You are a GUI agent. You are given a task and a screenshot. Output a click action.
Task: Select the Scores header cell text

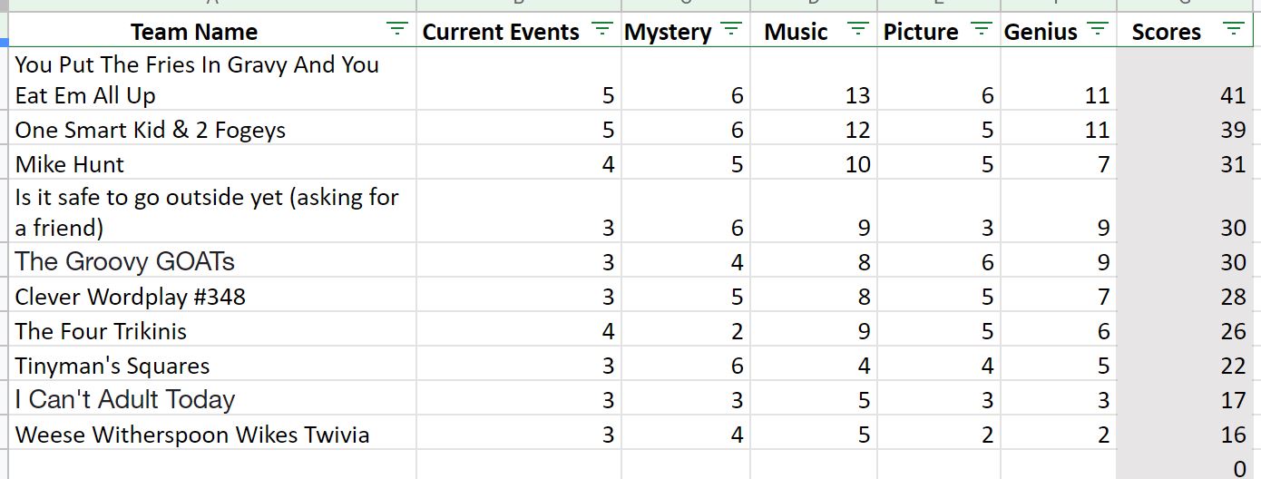coord(1166,32)
